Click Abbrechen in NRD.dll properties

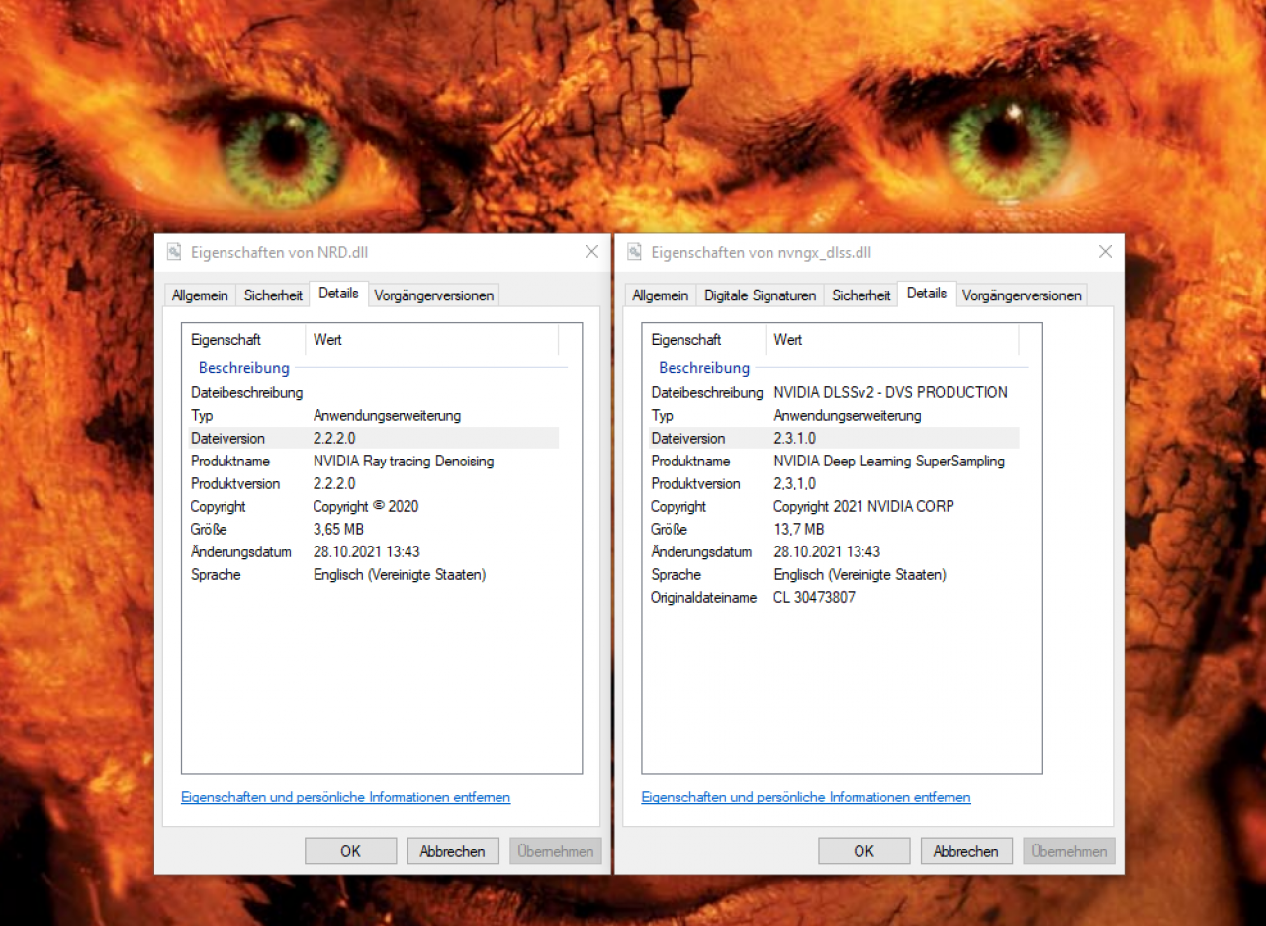pyautogui.click(x=453, y=851)
